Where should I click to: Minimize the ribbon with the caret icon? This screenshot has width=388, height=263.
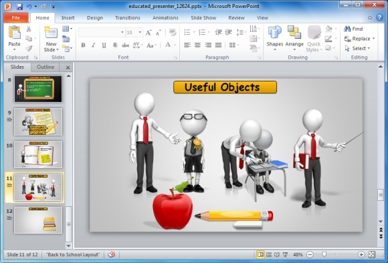tap(370, 18)
